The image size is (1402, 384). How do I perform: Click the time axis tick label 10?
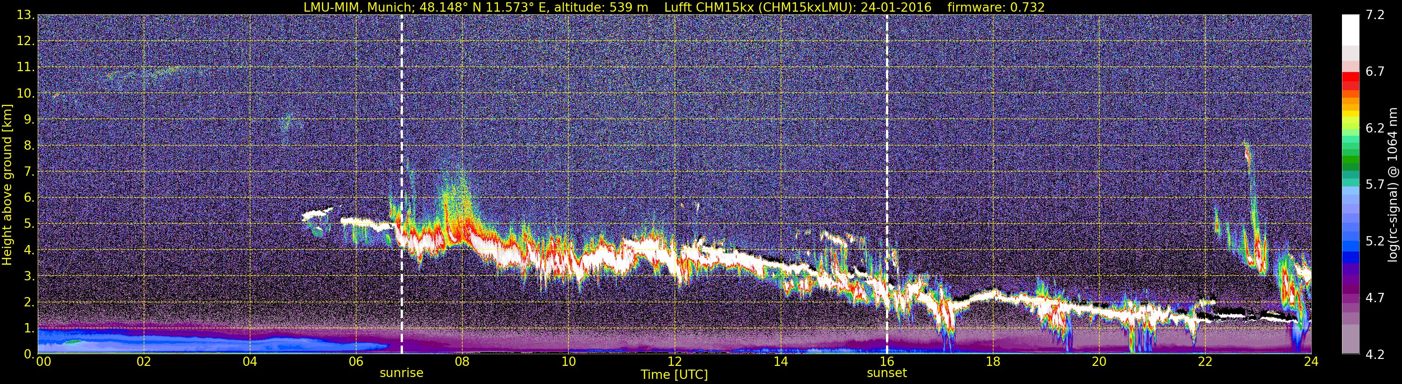(568, 362)
